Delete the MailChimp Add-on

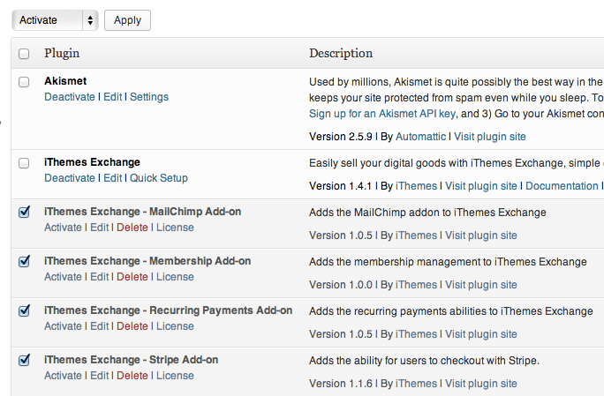(132, 228)
